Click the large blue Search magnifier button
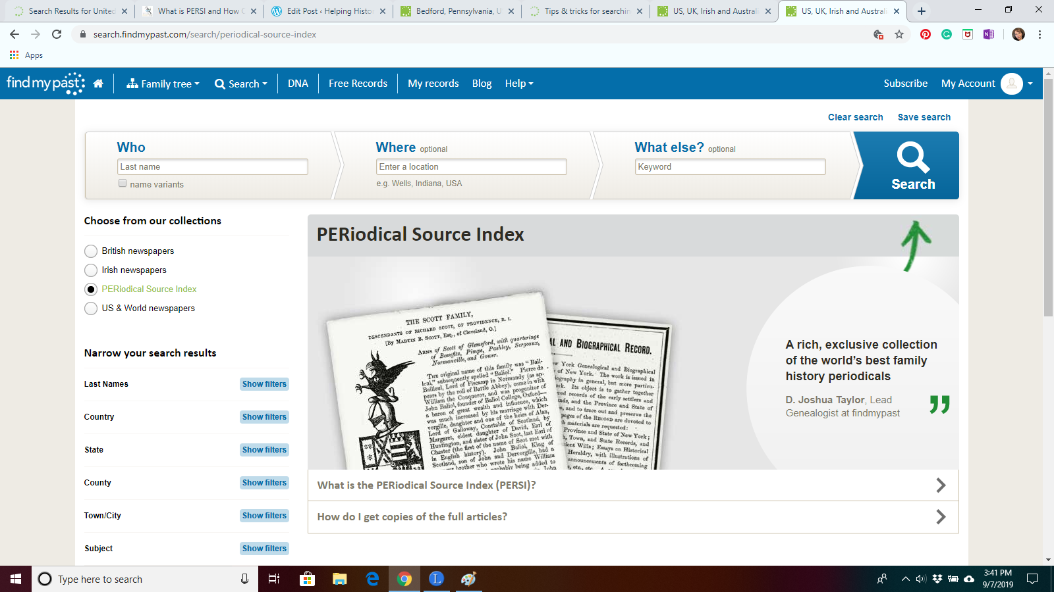 click(912, 166)
